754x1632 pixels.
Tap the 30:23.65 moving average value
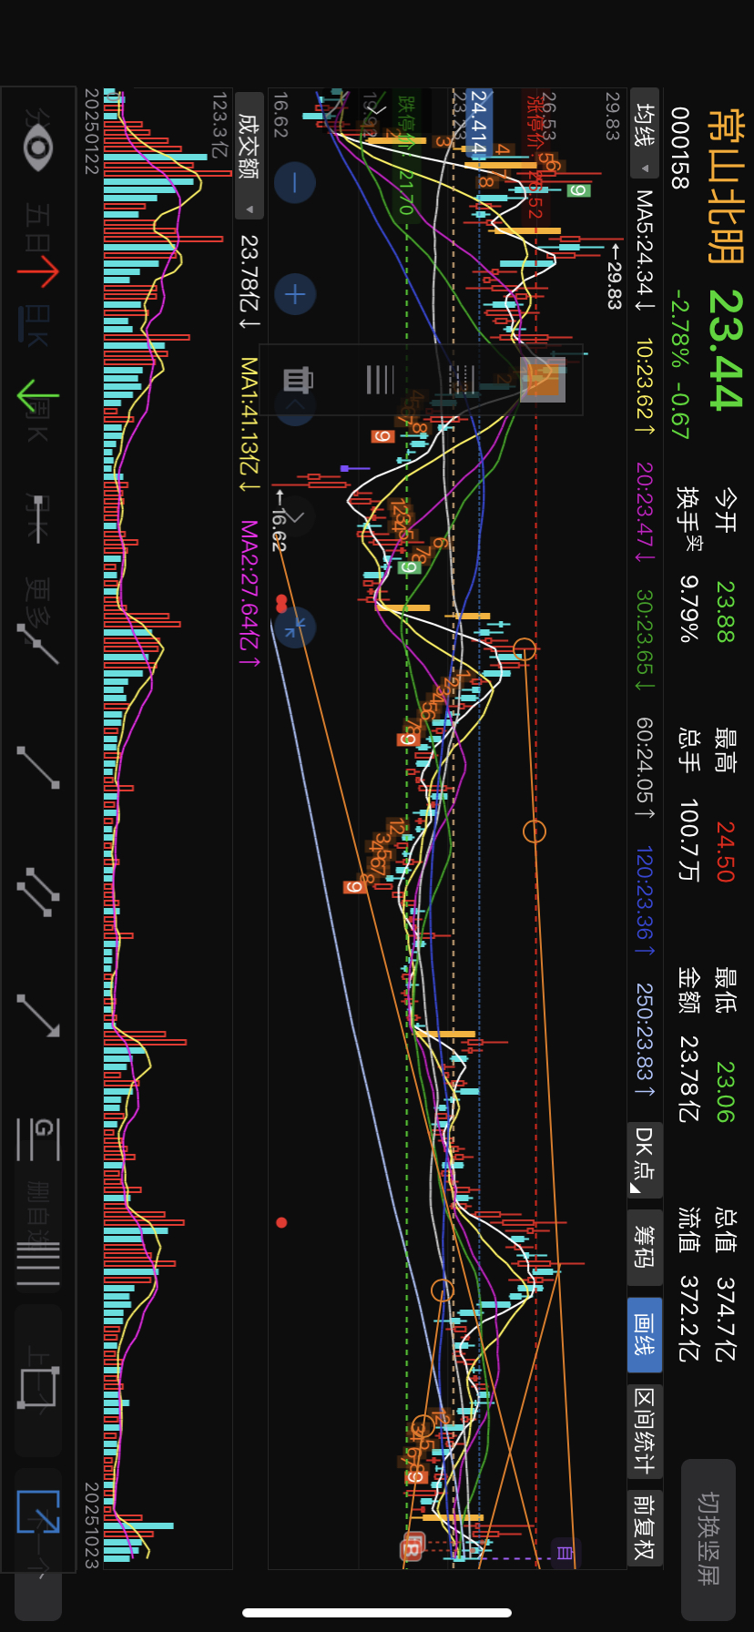tap(645, 639)
